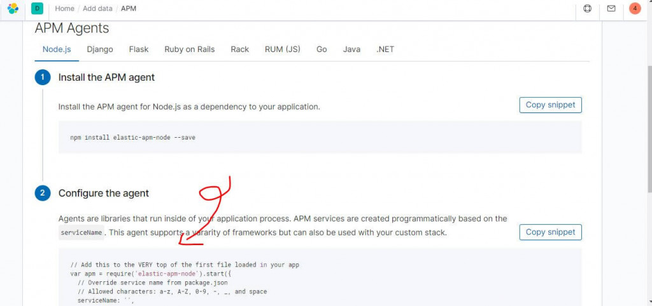Copy snippet for Install the APM agent
This screenshot has width=652, height=306.
[x=550, y=105]
